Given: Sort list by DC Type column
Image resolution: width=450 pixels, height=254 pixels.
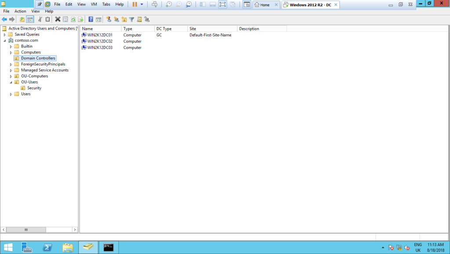Looking at the screenshot, I should [x=171, y=29].
